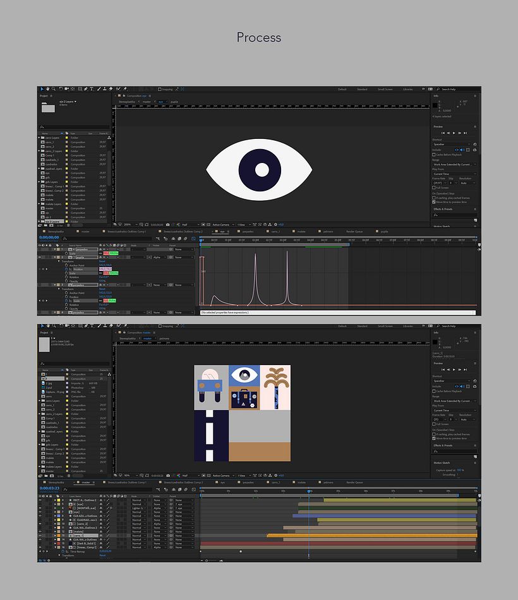The width and height of the screenshot is (518, 600).
Task: Open Lighter Color mode dropdown on layer 6
Action: pyautogui.click(x=138, y=508)
